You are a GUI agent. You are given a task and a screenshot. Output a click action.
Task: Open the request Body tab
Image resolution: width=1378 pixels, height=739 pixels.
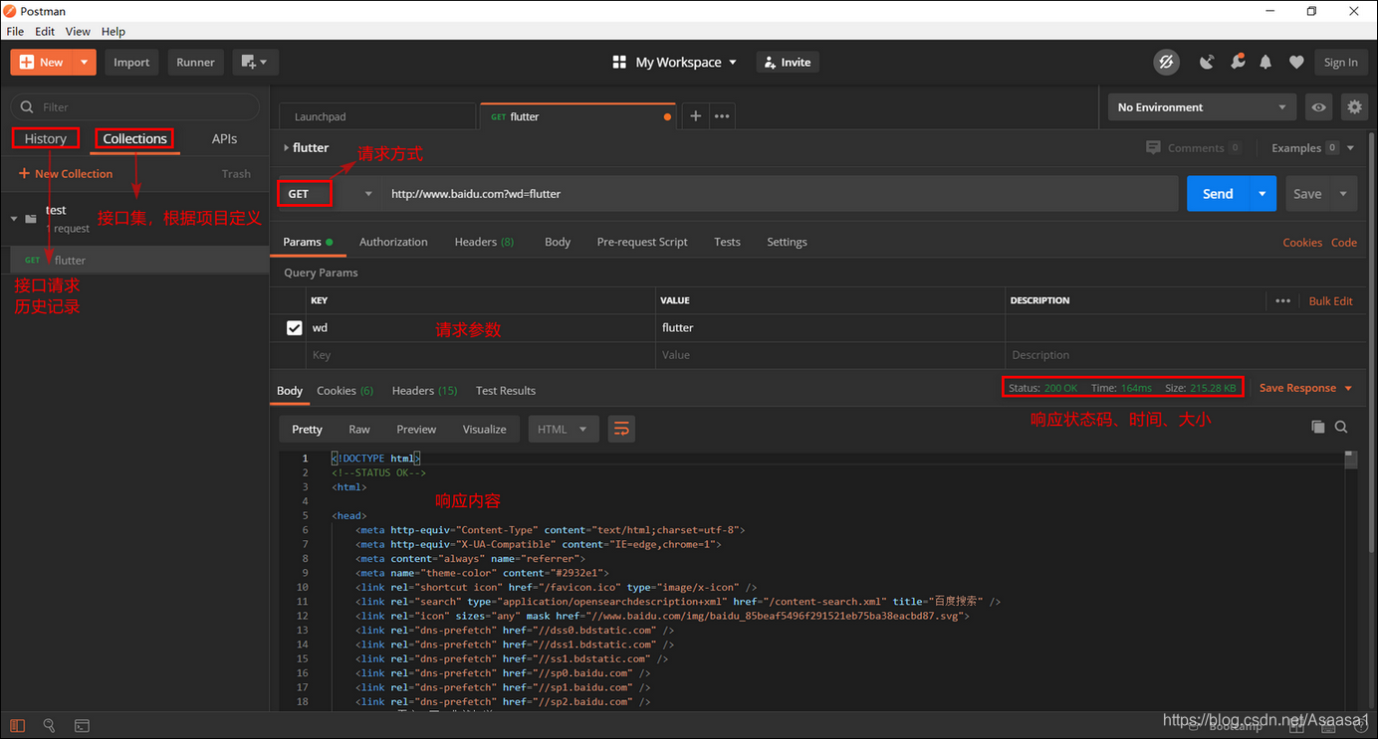point(558,242)
